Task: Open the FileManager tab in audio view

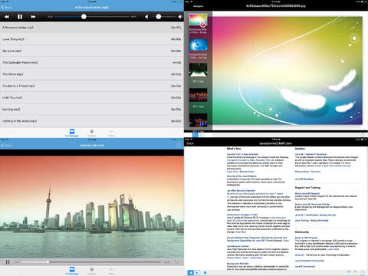Action: pos(72,133)
